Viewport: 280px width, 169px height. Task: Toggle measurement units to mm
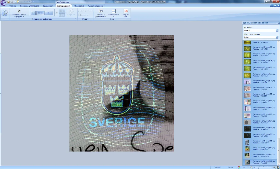click(x=48, y=13)
